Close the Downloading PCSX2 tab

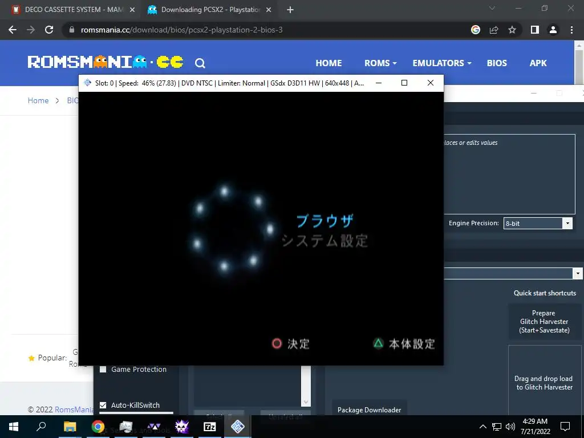tap(269, 10)
